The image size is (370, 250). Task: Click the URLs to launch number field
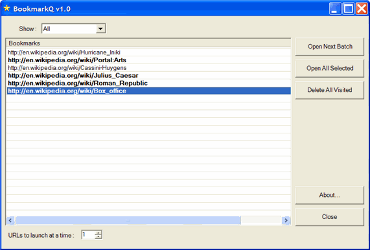pyautogui.click(x=88, y=235)
